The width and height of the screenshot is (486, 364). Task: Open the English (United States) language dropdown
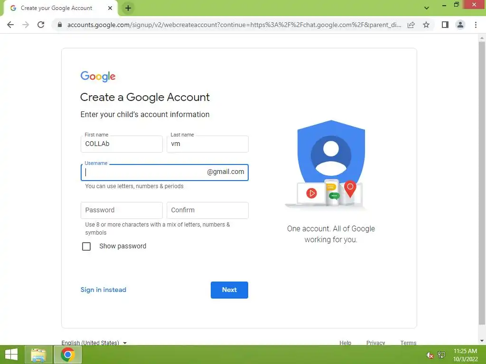click(94, 343)
